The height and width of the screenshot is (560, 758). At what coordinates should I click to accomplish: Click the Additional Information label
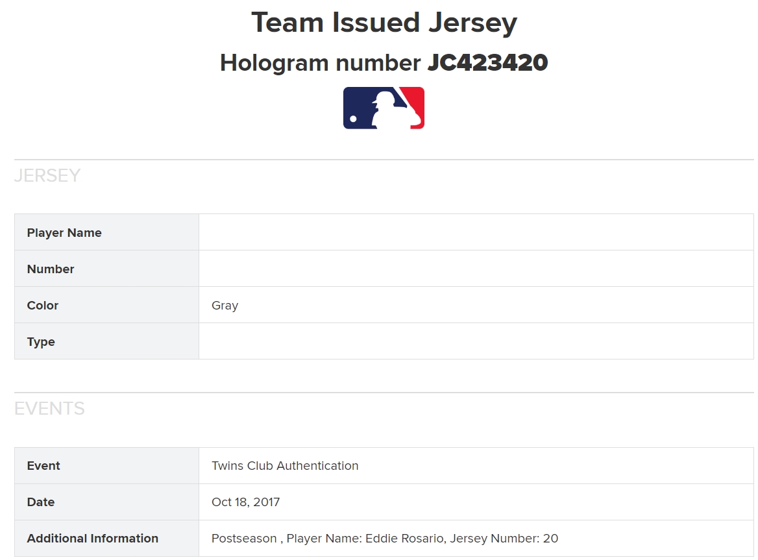coord(92,538)
